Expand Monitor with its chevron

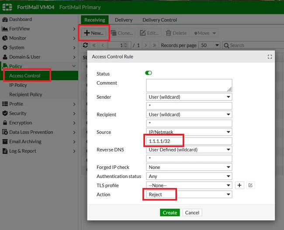pos(74,38)
